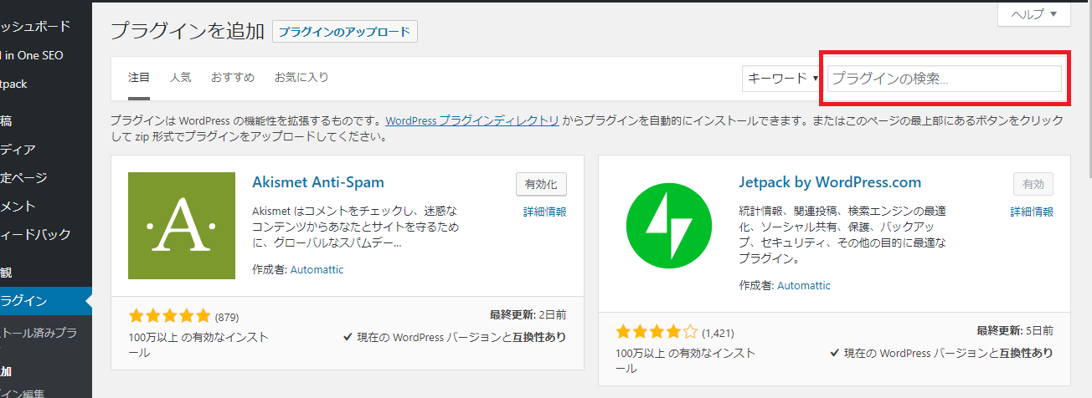The image size is (1092, 398).
Task: Click the disabled 有効 button for Jetpack
Action: coord(1033,185)
